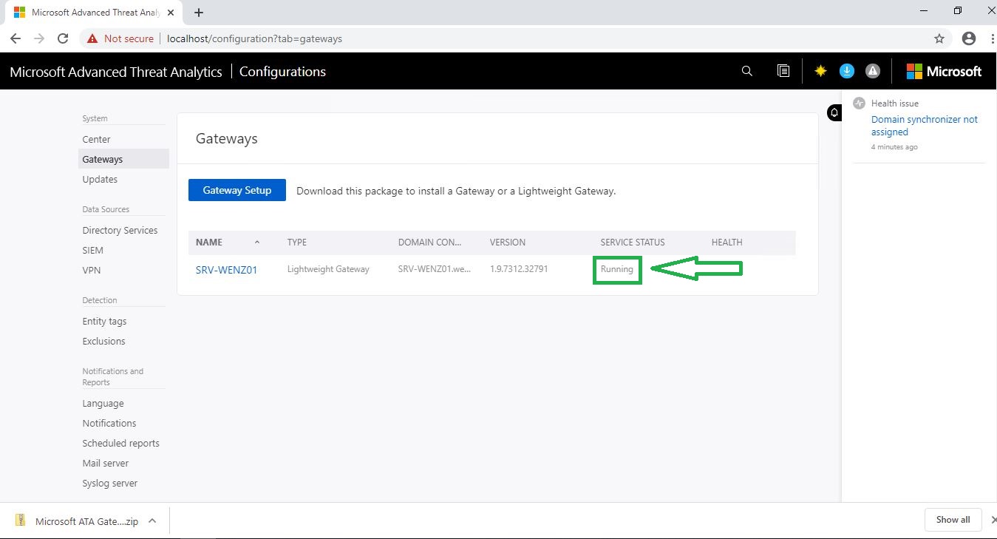Click the browser address bar URL
Screen dimensions: 997x539
(254, 38)
